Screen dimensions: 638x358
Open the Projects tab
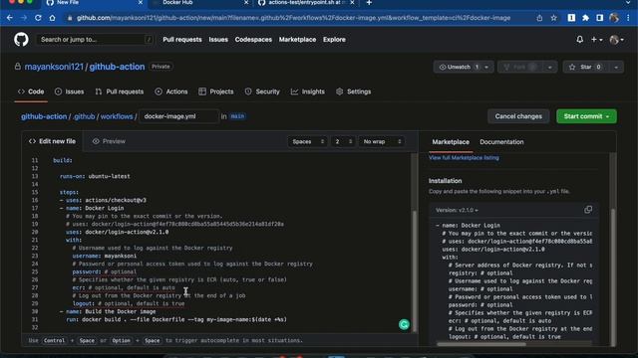[216, 91]
